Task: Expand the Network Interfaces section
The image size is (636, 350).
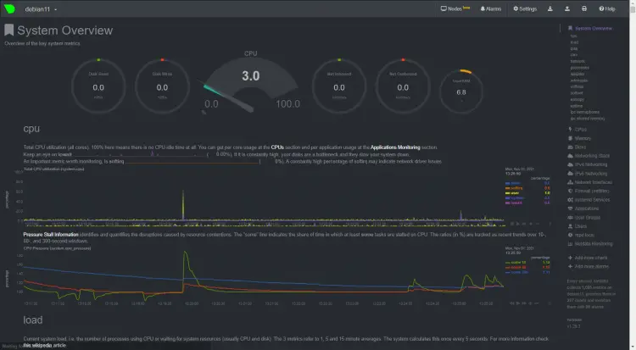Action: (x=594, y=182)
